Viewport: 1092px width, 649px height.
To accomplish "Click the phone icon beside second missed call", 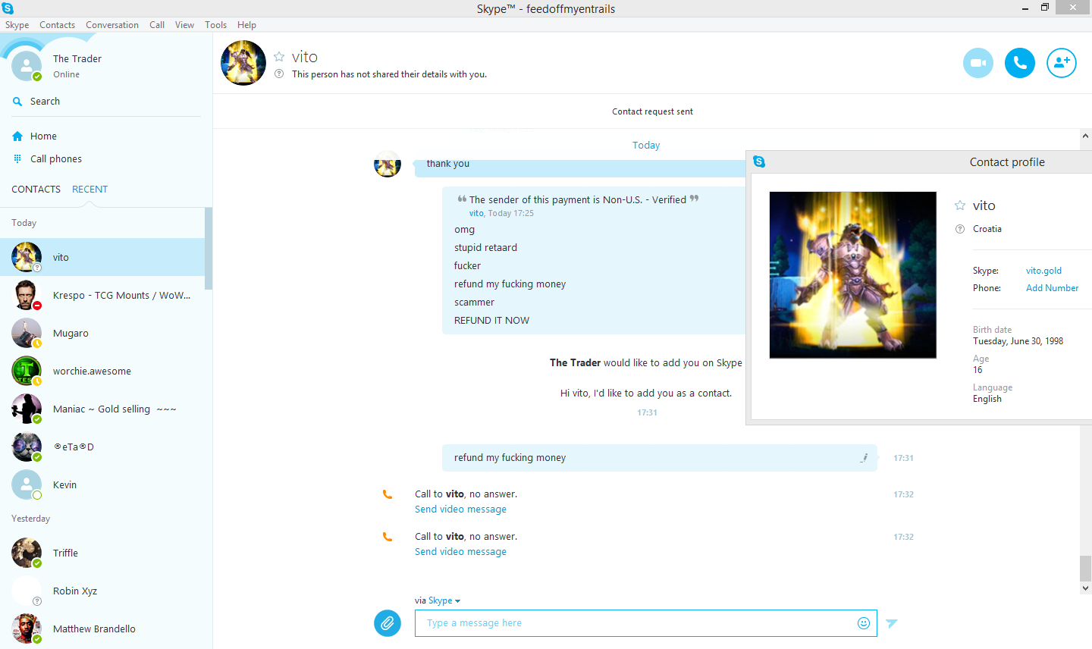I will pyautogui.click(x=388, y=537).
